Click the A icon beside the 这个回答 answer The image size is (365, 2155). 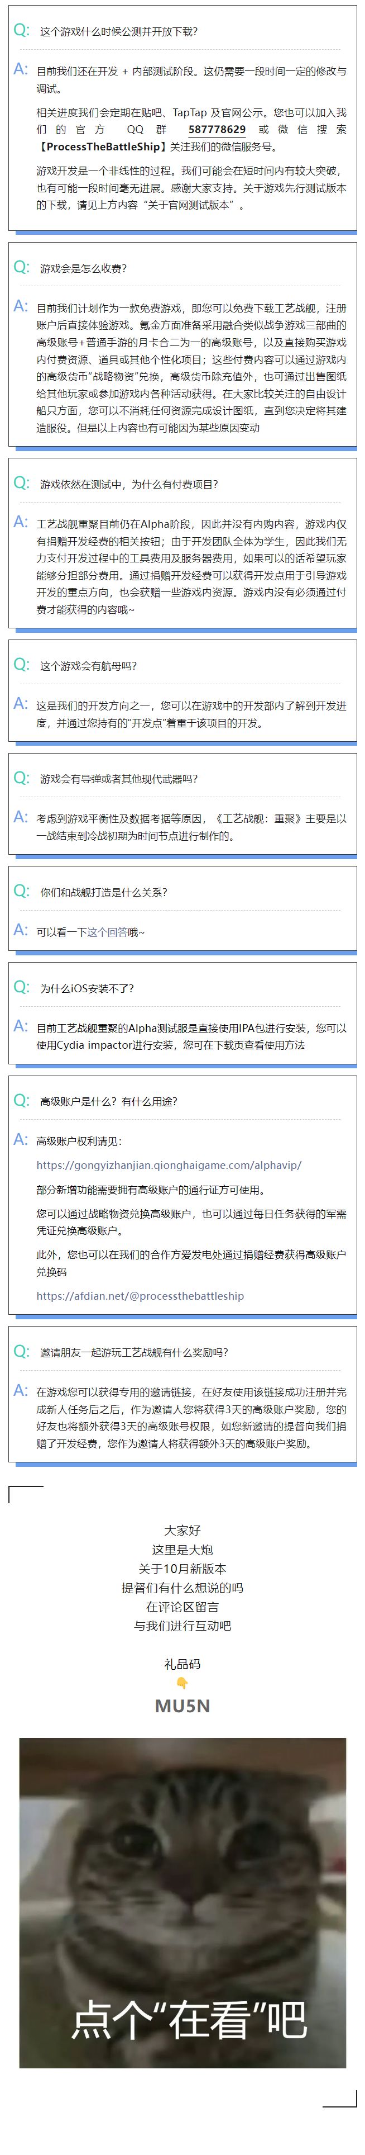point(21,930)
